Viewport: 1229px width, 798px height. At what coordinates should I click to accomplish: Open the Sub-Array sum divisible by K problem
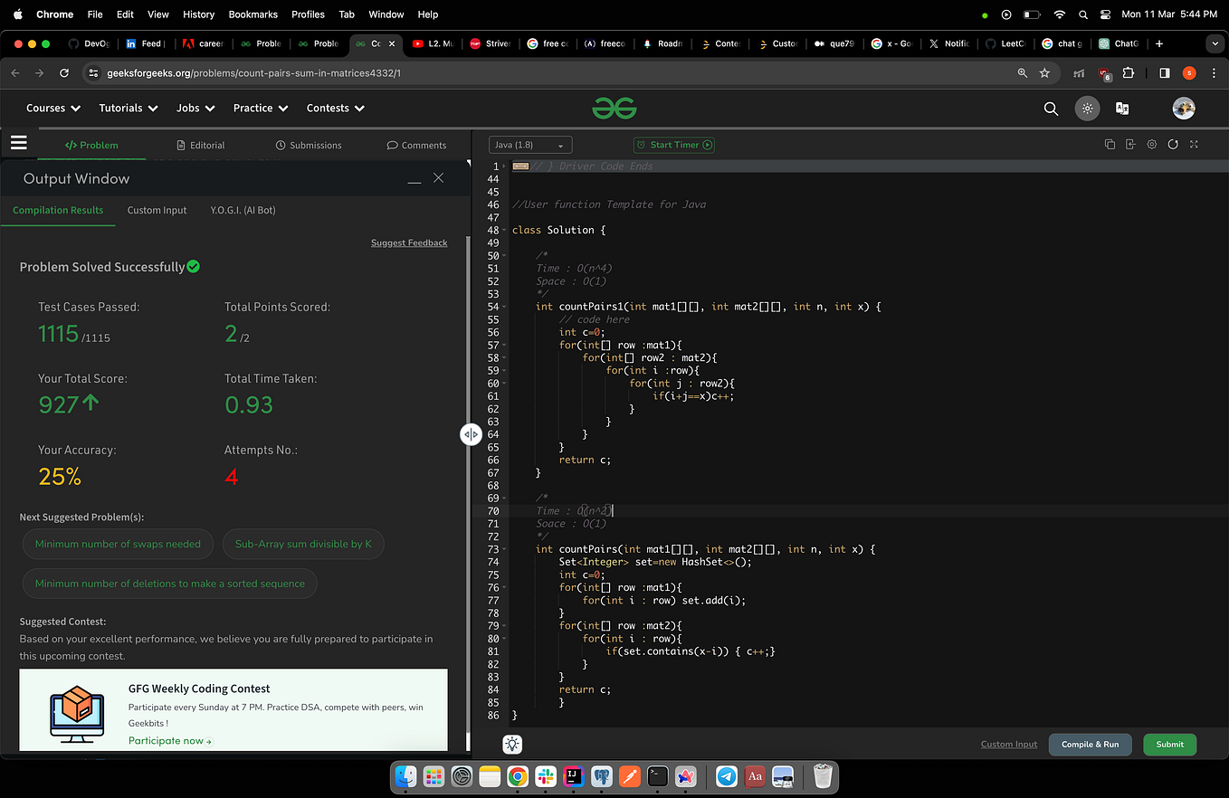pos(303,544)
